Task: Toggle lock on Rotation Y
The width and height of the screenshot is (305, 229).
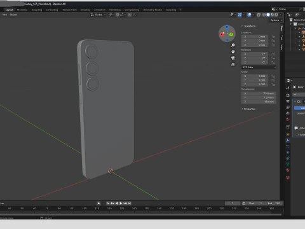Action: 273,58
